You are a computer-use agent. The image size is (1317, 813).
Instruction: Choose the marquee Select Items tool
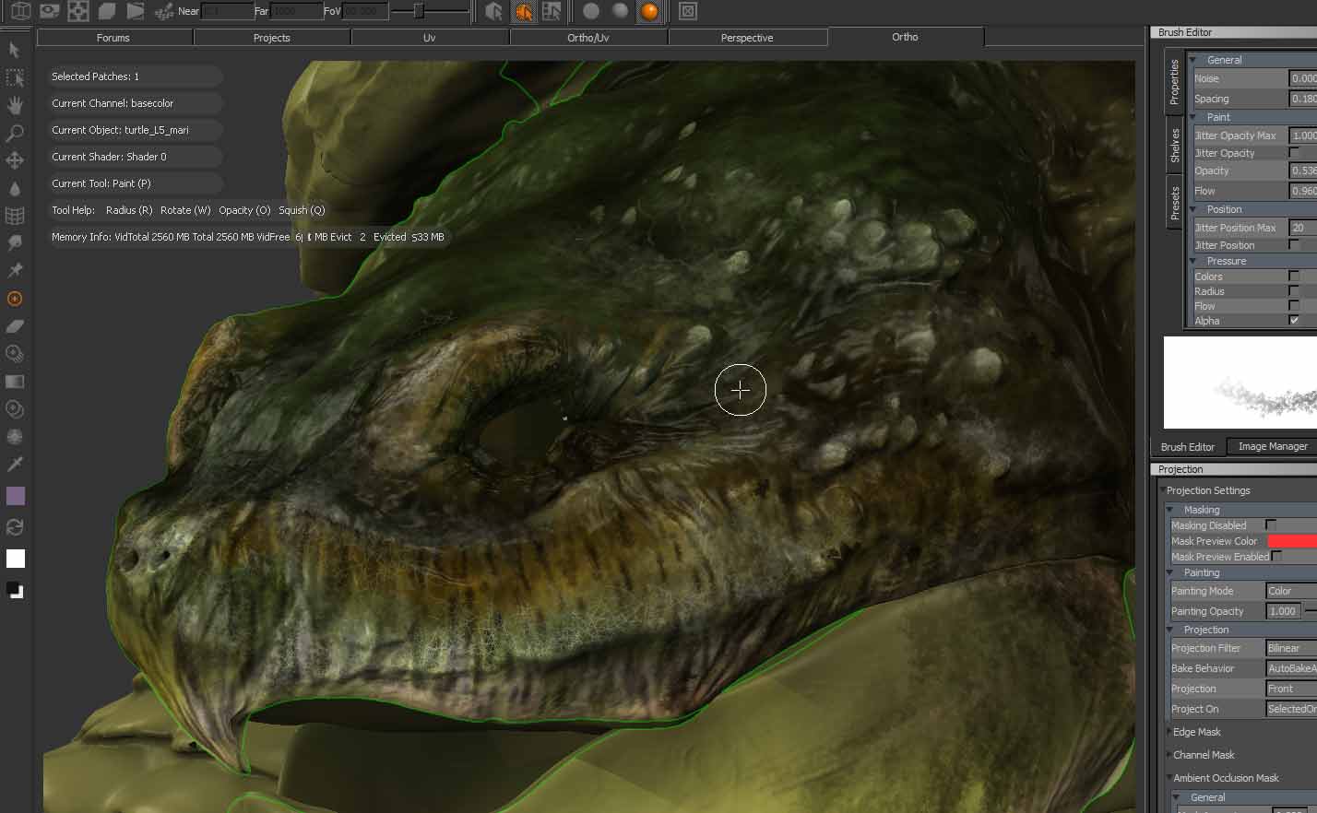pos(15,78)
